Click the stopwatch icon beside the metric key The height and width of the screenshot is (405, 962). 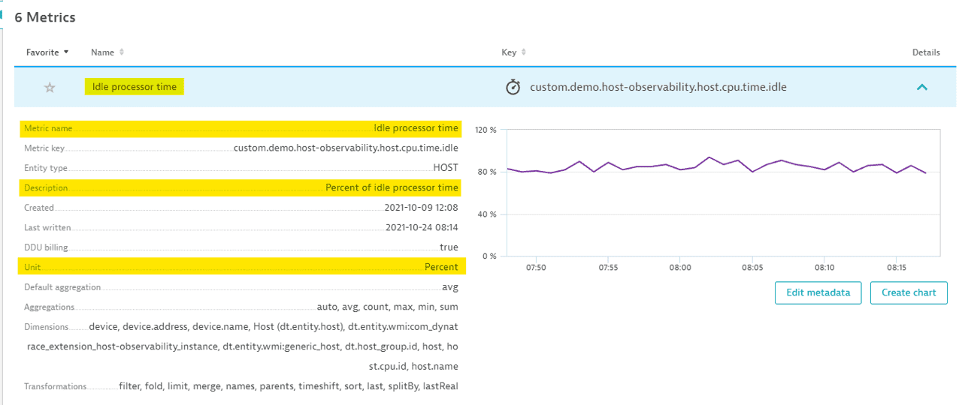tap(513, 87)
